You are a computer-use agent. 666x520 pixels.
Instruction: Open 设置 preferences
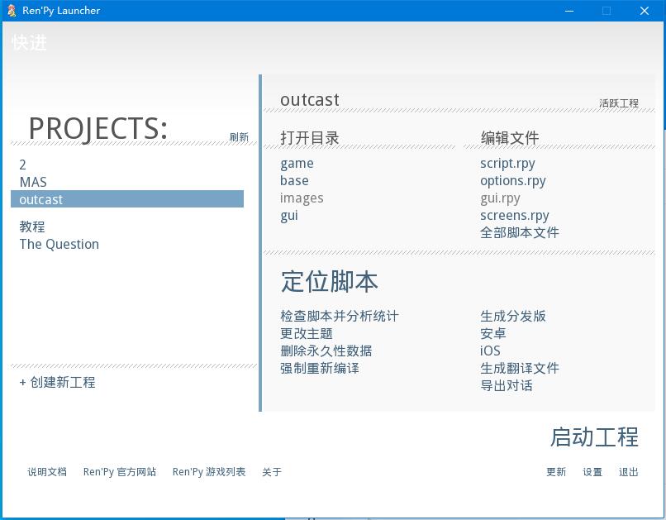592,472
